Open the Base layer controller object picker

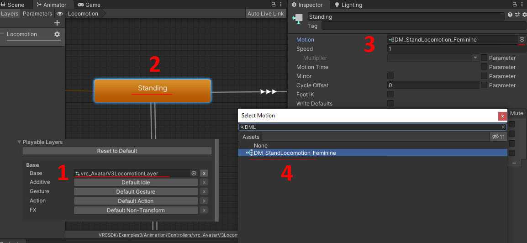pos(194,174)
